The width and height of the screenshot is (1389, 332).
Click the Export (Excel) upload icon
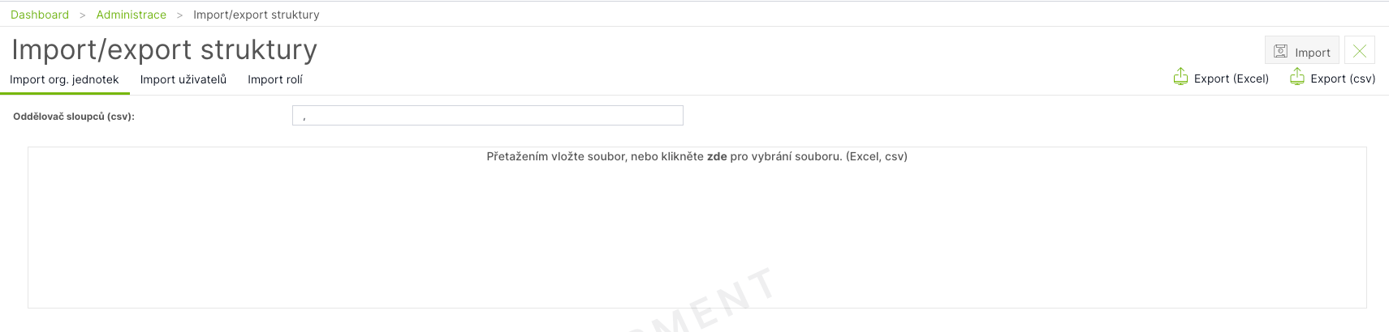click(x=1180, y=77)
